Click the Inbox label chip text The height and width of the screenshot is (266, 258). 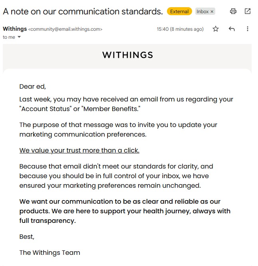point(202,12)
